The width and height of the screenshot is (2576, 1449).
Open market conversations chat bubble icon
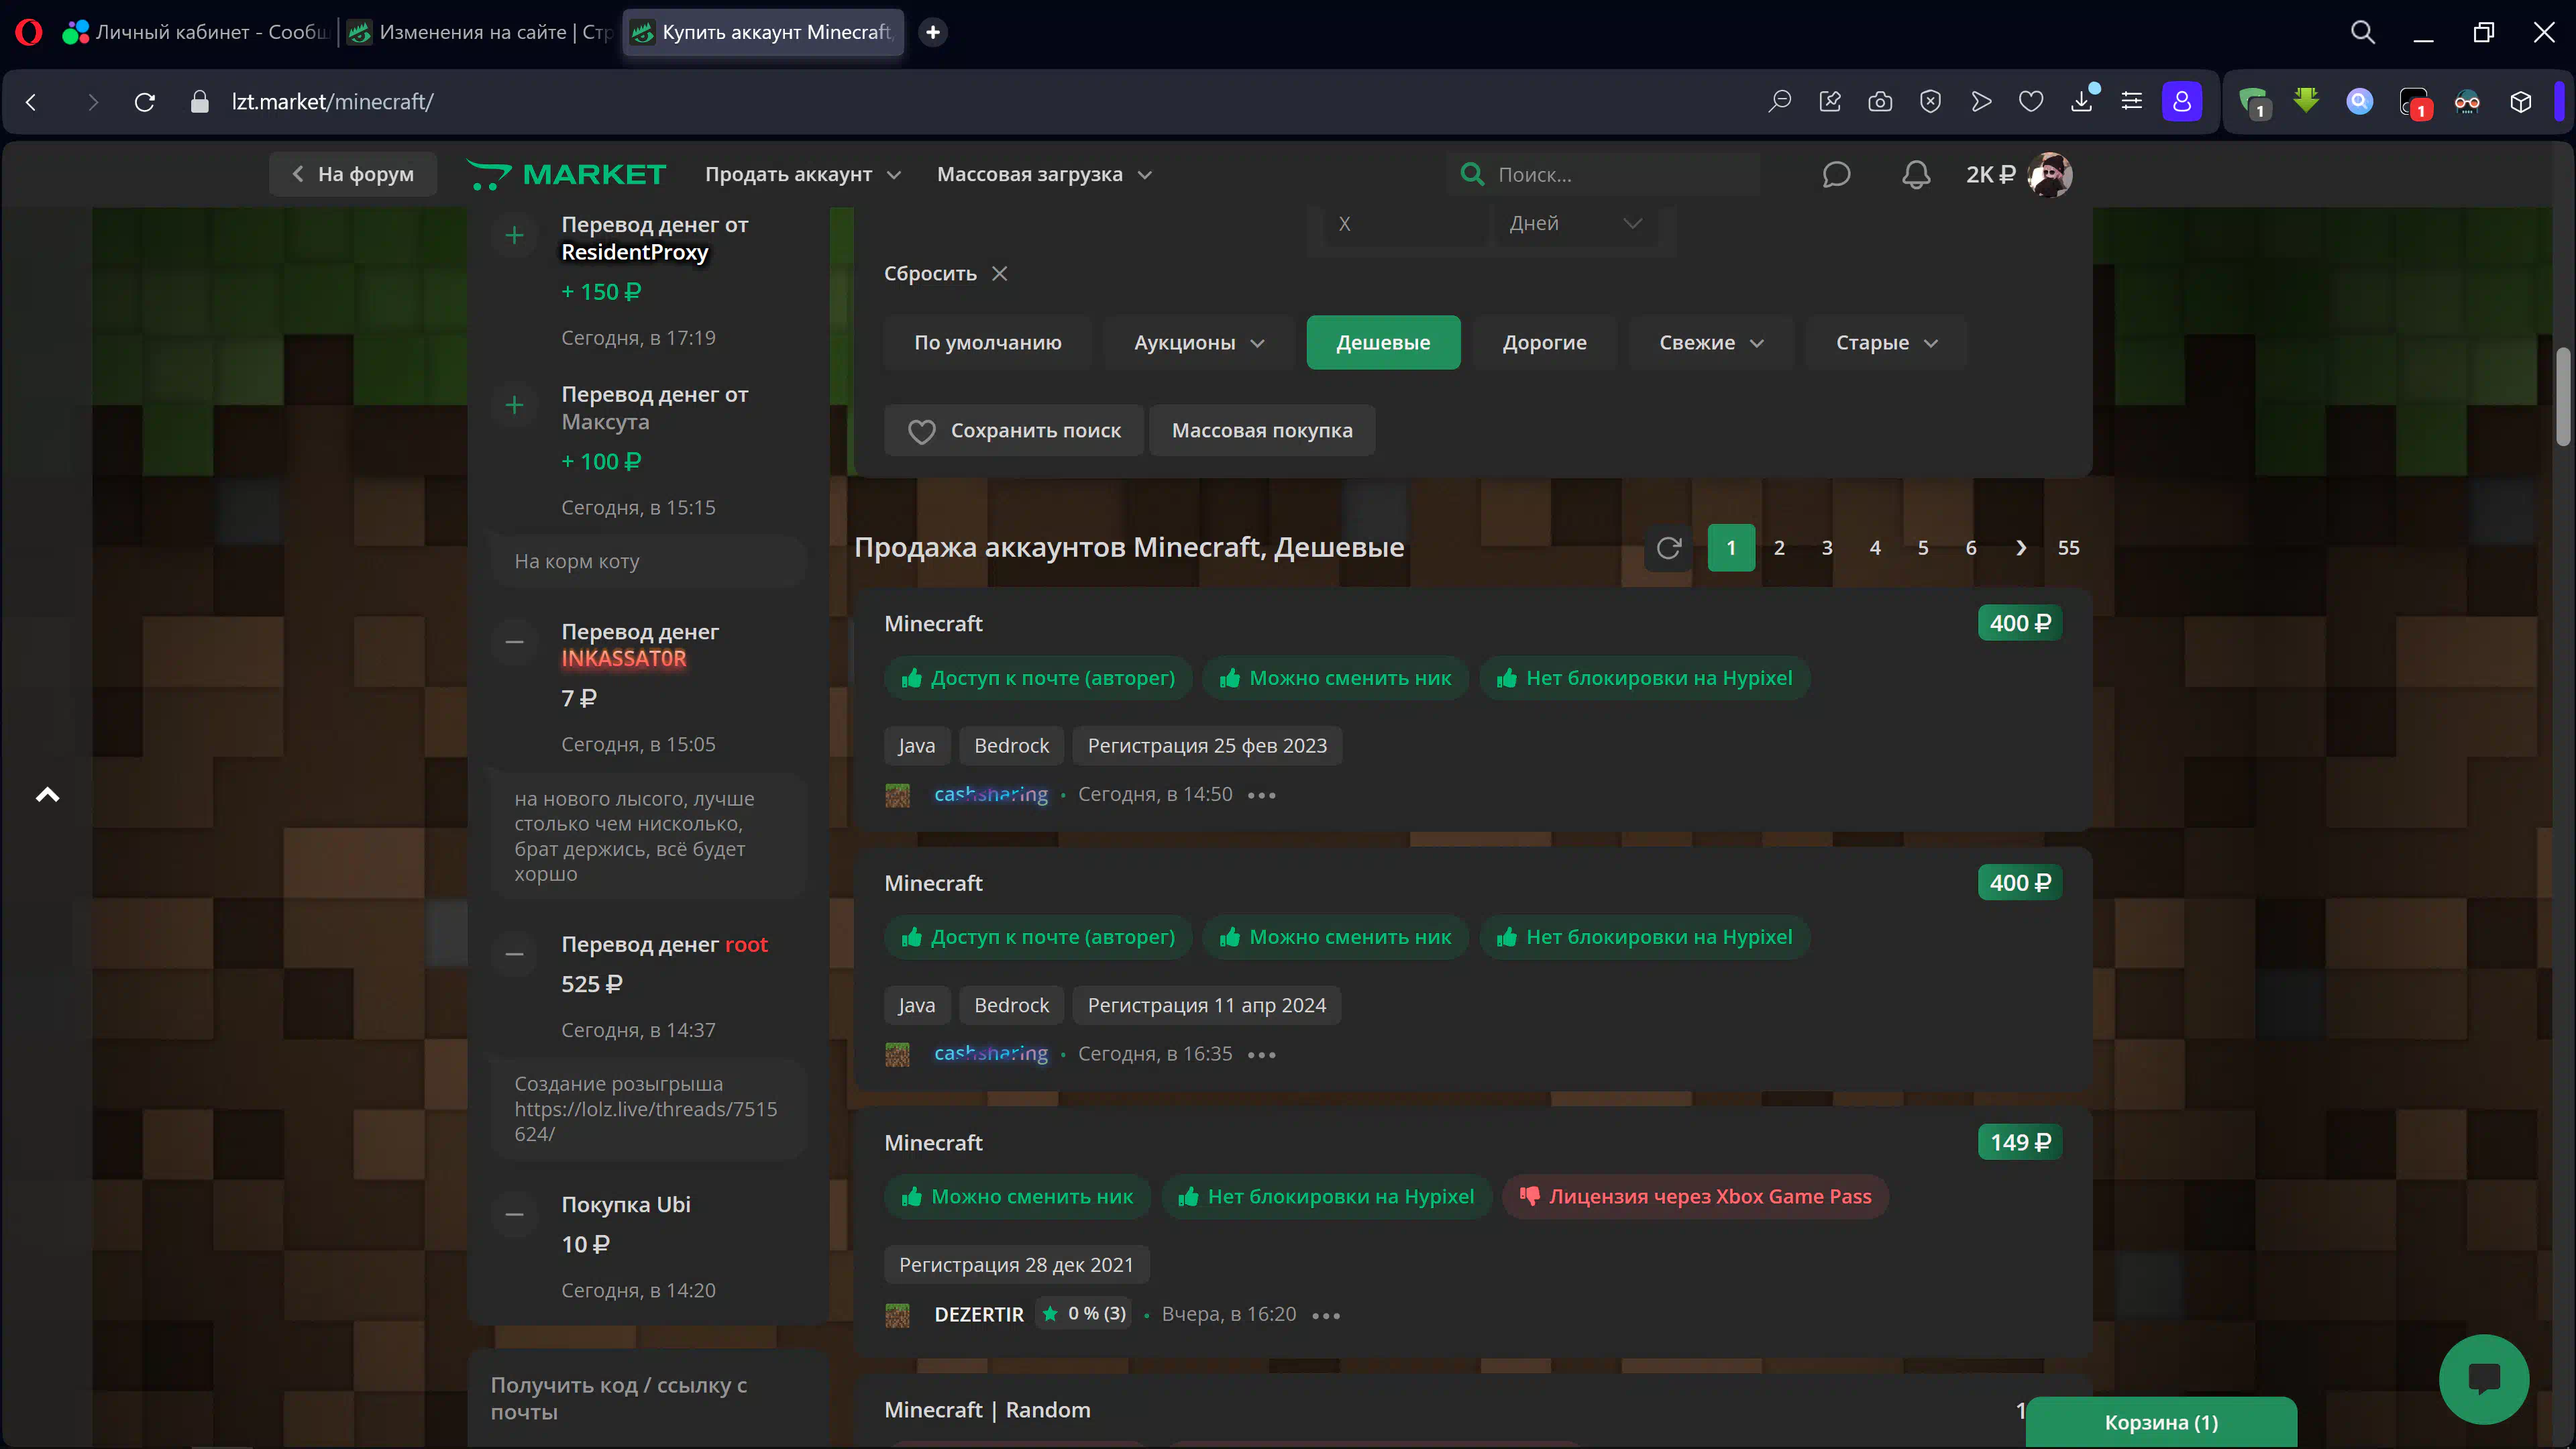click(1836, 175)
